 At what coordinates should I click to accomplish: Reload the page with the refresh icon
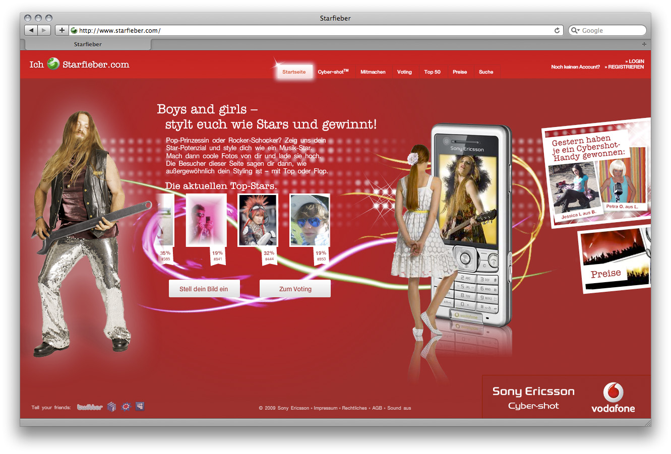point(557,30)
